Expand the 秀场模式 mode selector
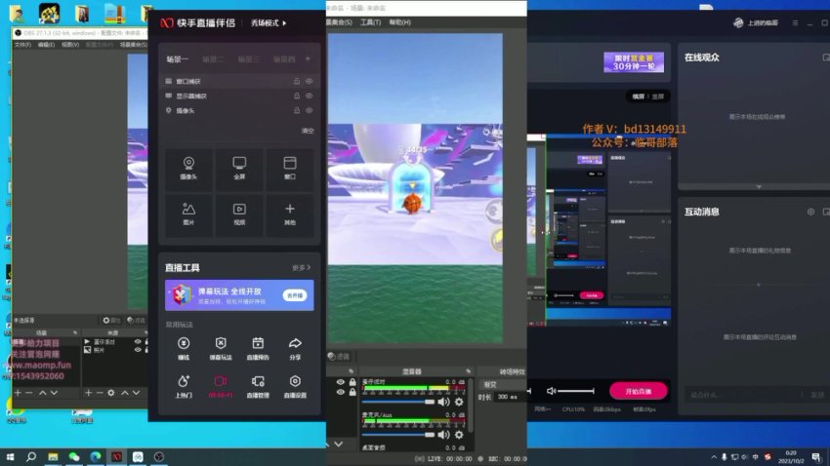The image size is (830, 466). click(x=270, y=22)
